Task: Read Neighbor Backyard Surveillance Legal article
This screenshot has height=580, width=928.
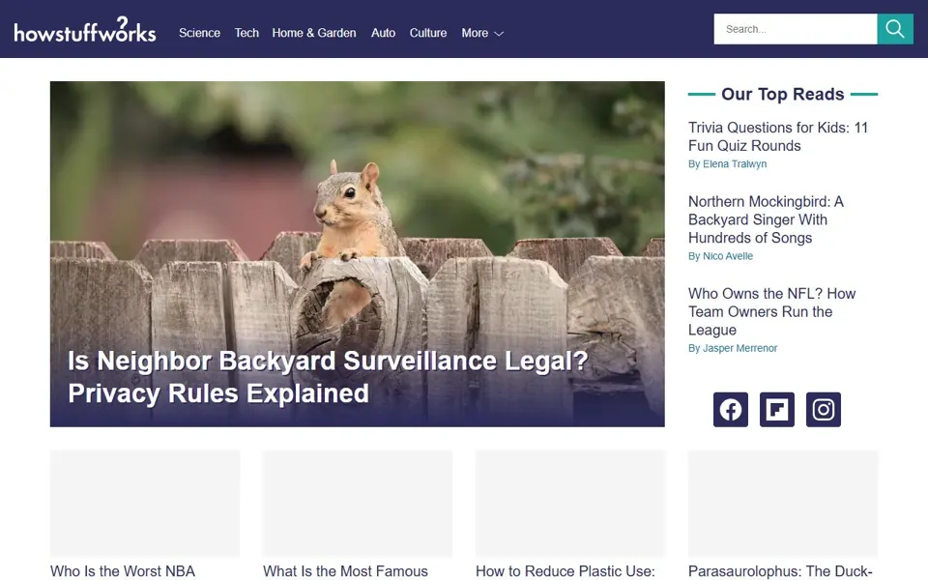Action: pyautogui.click(x=328, y=377)
